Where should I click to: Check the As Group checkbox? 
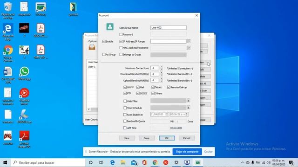104,54
